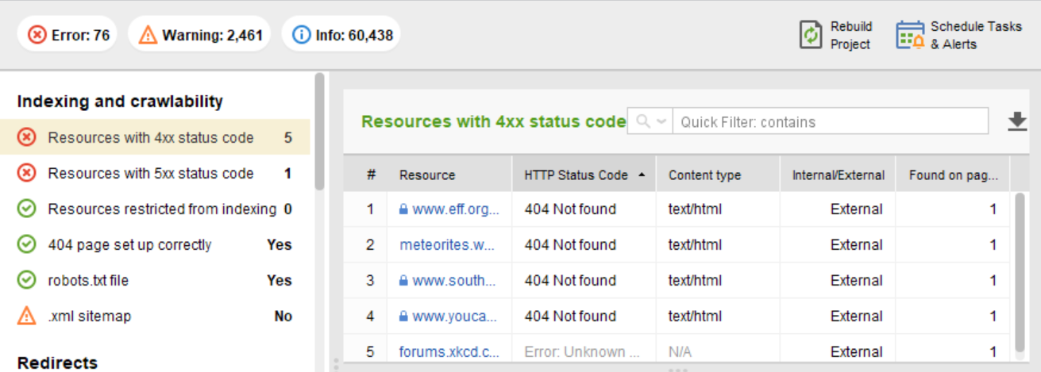Click the Rebuild Project icon
This screenshot has height=372, width=1041.
(x=811, y=35)
